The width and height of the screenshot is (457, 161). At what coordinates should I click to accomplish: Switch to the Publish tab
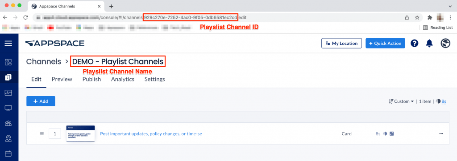coord(91,79)
